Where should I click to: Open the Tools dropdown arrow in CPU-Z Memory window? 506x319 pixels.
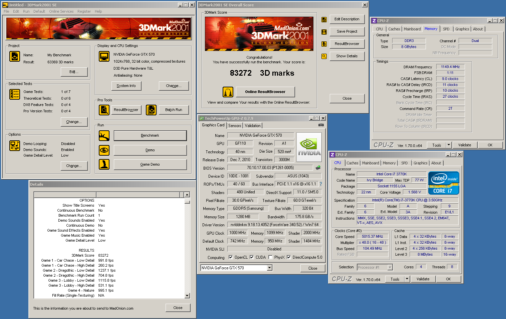tap(449, 145)
